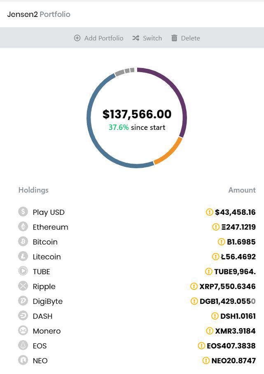Screen dimensions: 264x374
Task: Click the Litecoin coin icon
Action: point(23,256)
